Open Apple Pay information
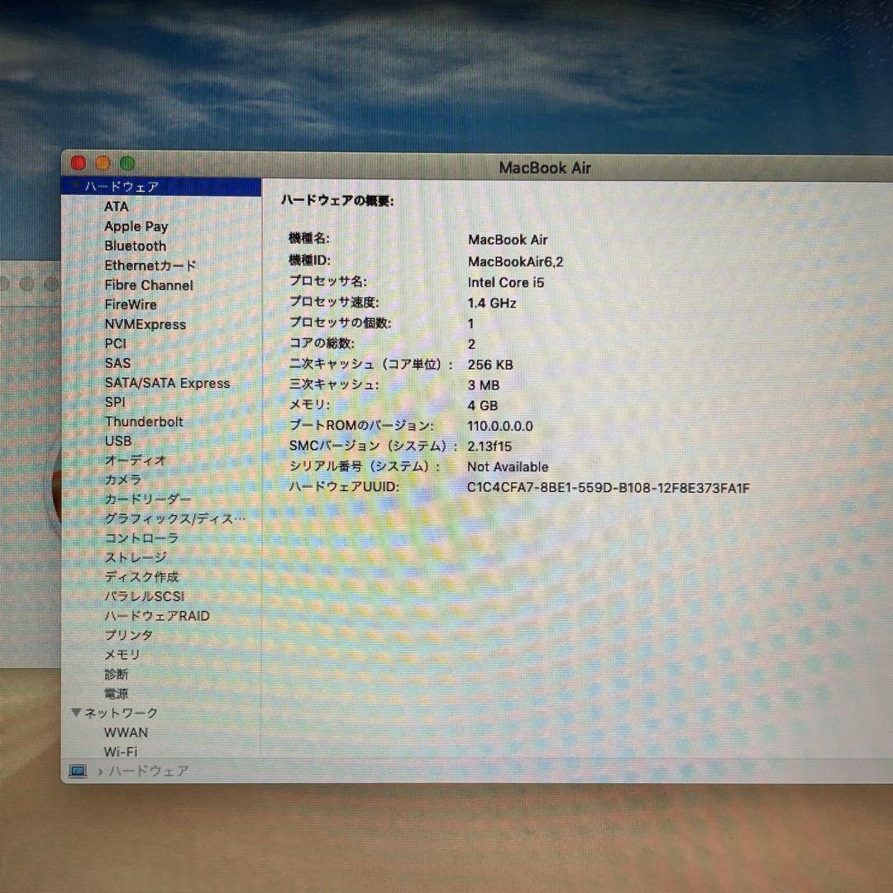Screen dimensions: 893x893 136,226
